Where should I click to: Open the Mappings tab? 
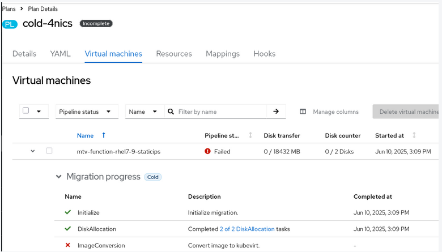point(223,54)
